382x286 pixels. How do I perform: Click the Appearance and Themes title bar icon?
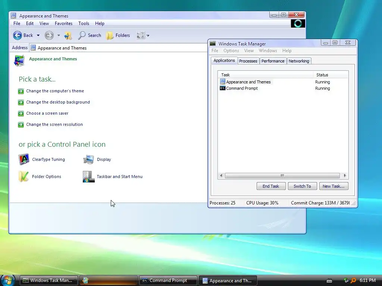point(14,16)
